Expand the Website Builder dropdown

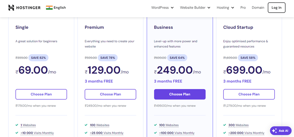pos(195,8)
